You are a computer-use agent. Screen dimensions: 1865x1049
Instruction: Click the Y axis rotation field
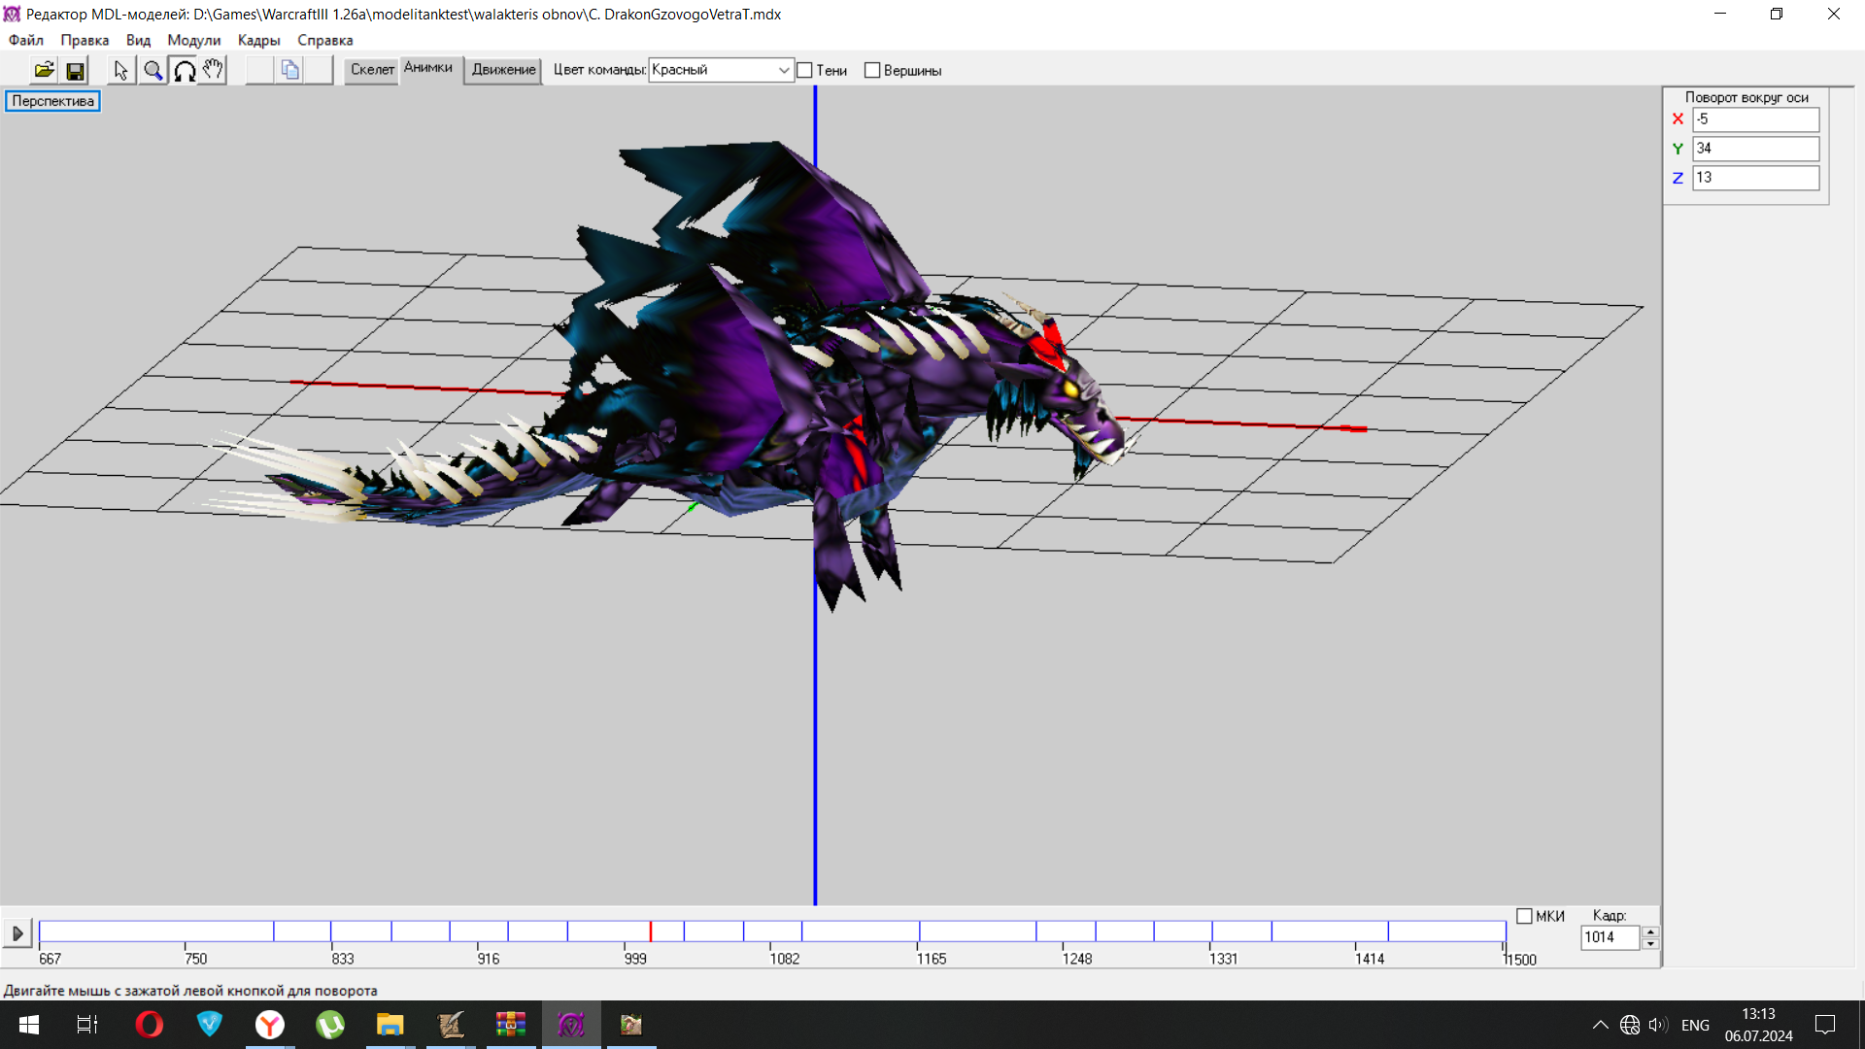click(1754, 149)
